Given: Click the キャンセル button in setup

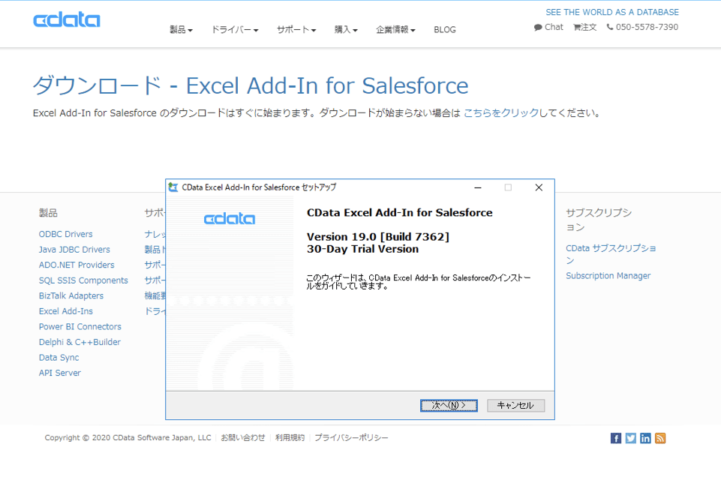Looking at the screenshot, I should click(x=516, y=405).
